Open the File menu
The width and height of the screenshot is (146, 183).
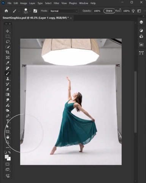[x=10, y=3]
